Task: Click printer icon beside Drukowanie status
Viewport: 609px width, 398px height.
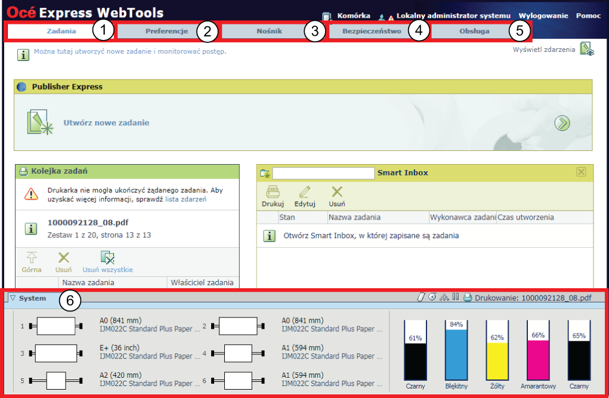Action: coord(468,298)
